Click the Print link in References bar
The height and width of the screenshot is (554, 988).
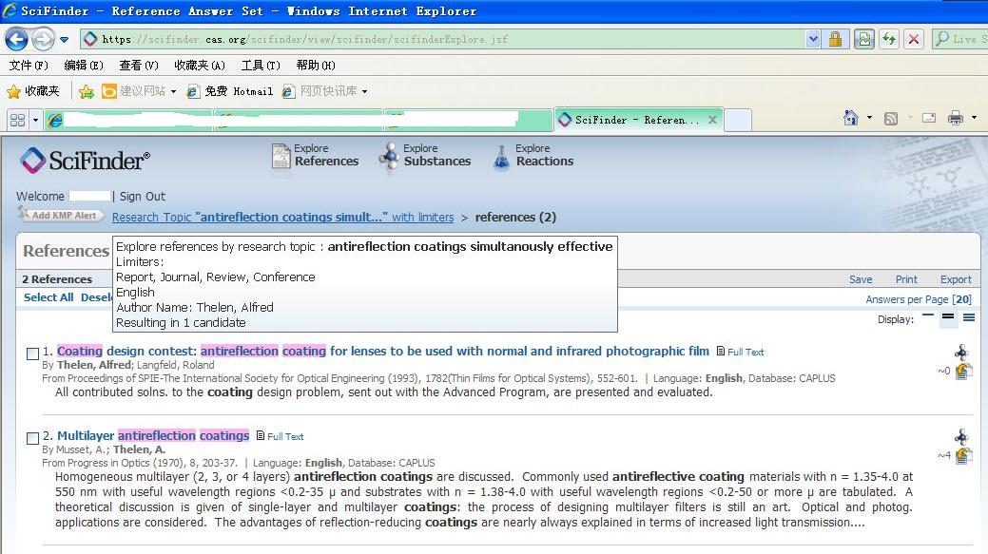coord(906,279)
